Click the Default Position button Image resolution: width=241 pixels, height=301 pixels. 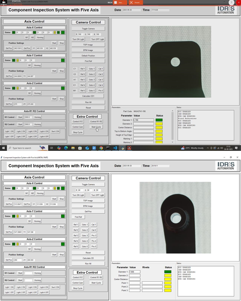[88, 56]
